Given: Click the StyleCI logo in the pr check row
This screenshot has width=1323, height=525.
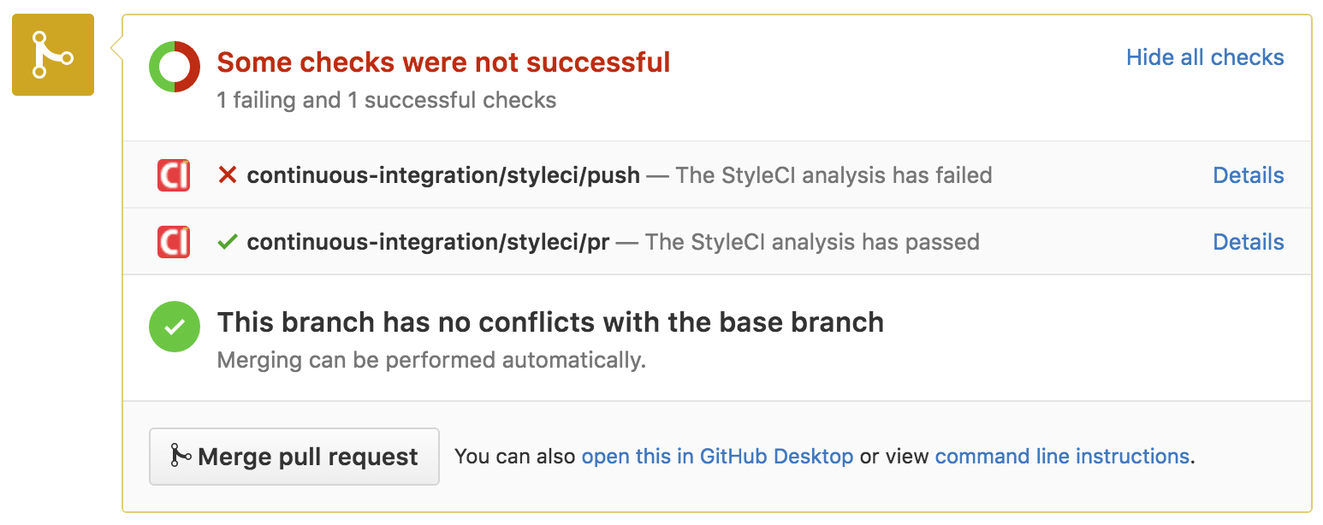Looking at the screenshot, I should [x=174, y=242].
